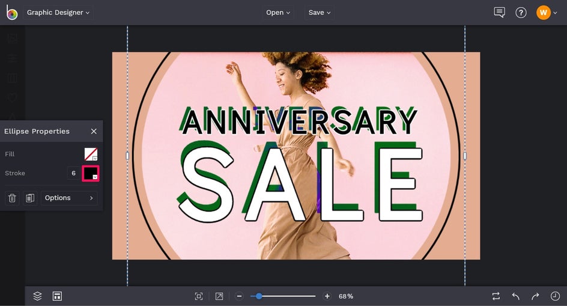Close the Ellipse Properties panel
This screenshot has height=306, width=567.
[x=94, y=131]
